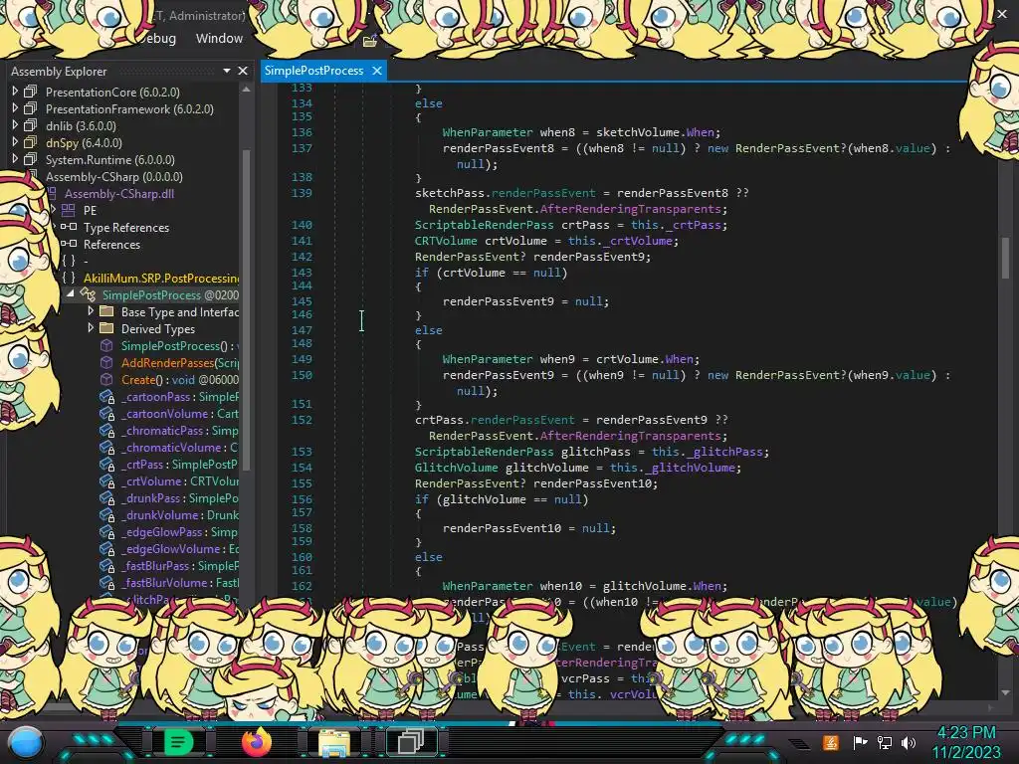The image size is (1019, 764).
Task: Click the System.Runtime assembly icon
Action: point(31,159)
